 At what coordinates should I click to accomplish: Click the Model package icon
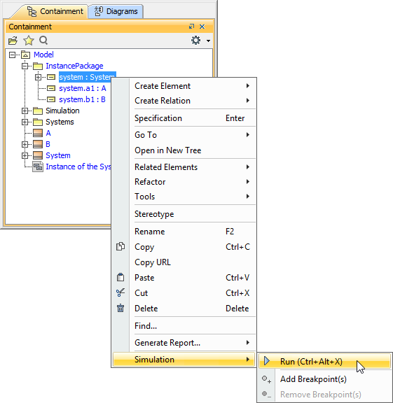pos(25,55)
